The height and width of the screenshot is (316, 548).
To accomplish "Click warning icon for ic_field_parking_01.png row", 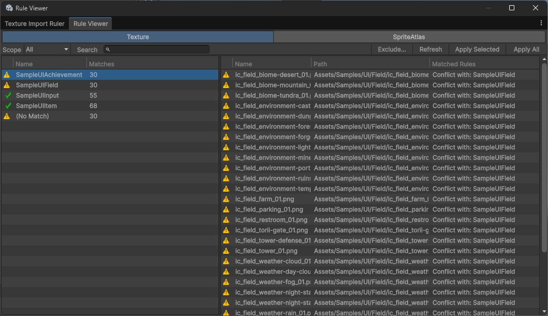I will tap(226, 209).
